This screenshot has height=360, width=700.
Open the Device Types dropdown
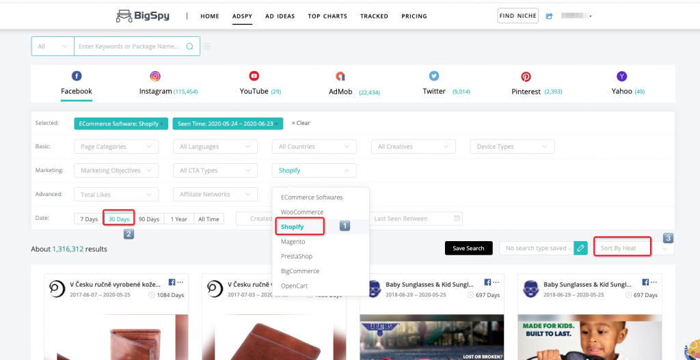[513, 147]
